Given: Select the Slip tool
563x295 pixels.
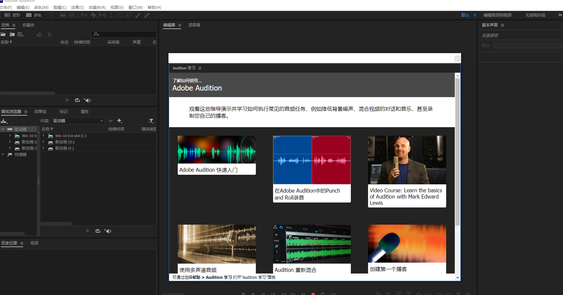Looking at the screenshot, I should tap(102, 15).
